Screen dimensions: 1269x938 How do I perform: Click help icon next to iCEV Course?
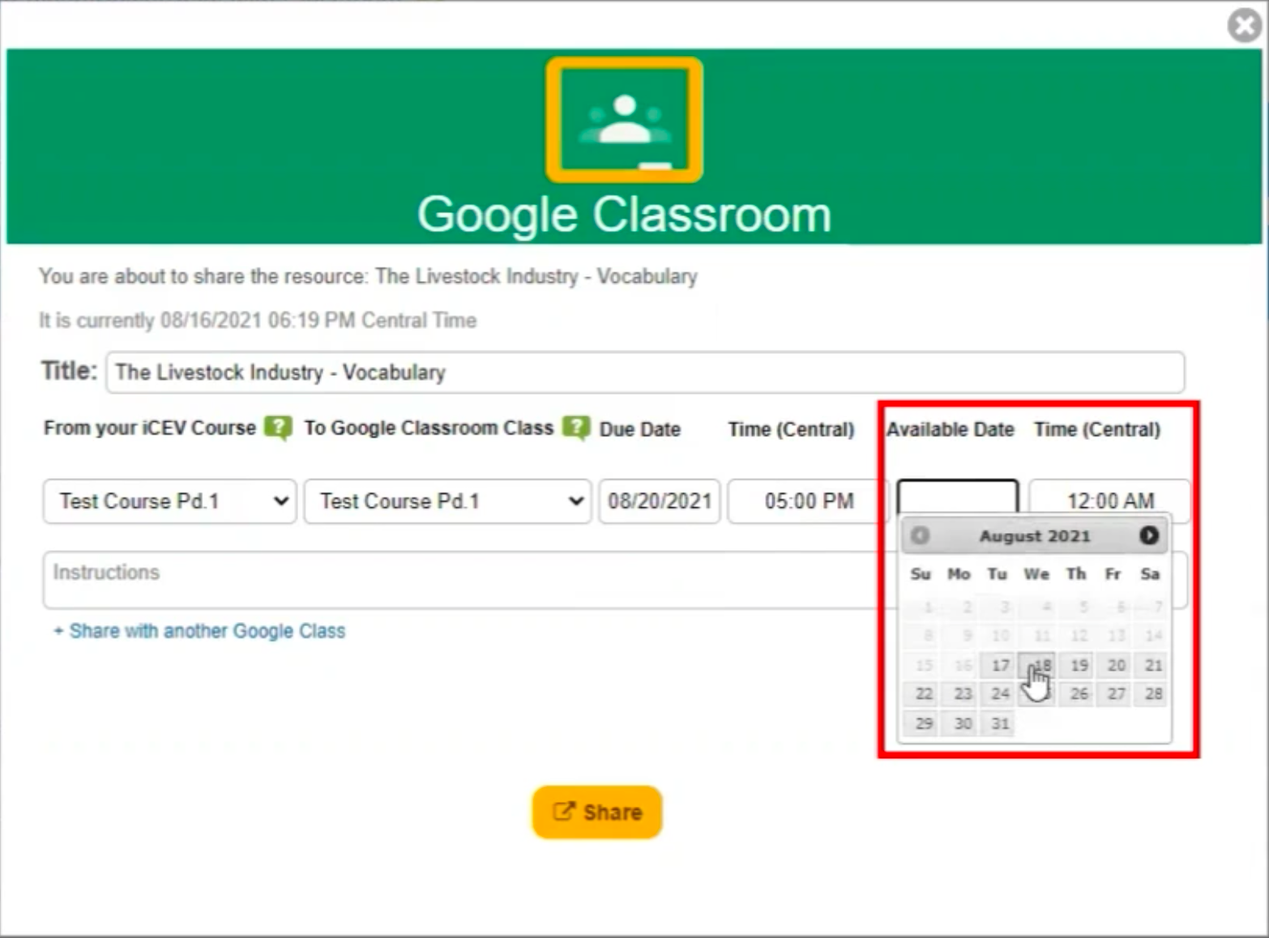point(278,428)
